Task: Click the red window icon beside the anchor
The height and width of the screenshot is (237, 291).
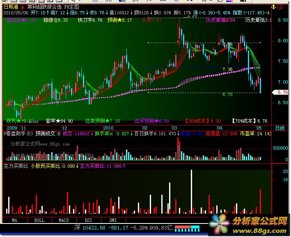Action: pos(280,7)
